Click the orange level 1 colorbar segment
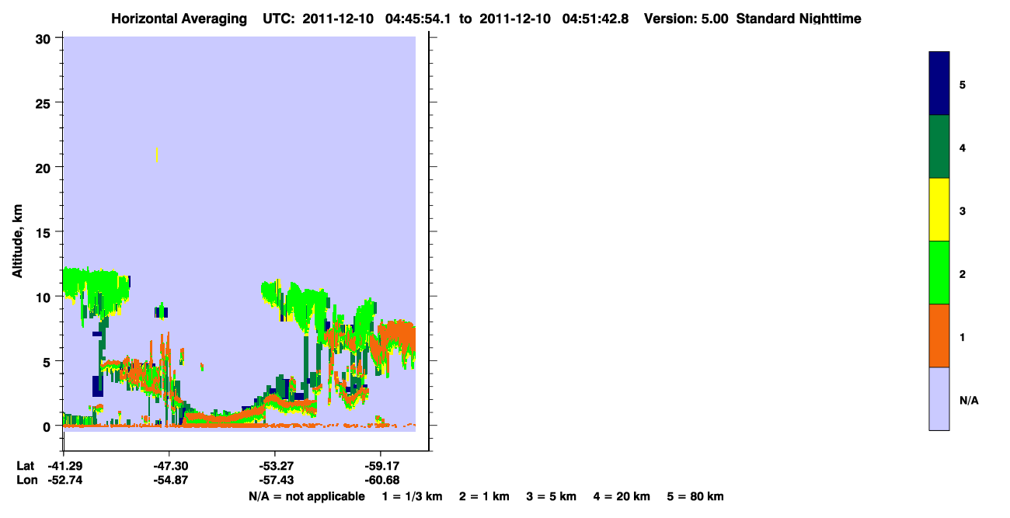1010x518 pixels. pyautogui.click(x=939, y=335)
